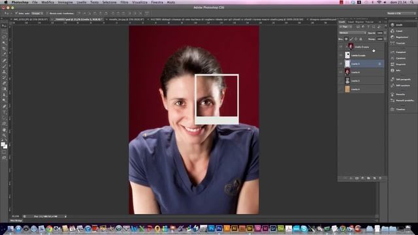The width and height of the screenshot is (418, 235).
Task: Select the Pen tool
Action: pyautogui.click(x=4, y=106)
